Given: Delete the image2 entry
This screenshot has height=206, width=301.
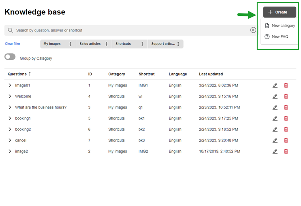Looking at the screenshot, I should tap(286, 152).
